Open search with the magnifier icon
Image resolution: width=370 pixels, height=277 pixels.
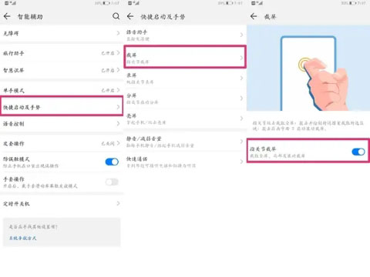[116, 16]
